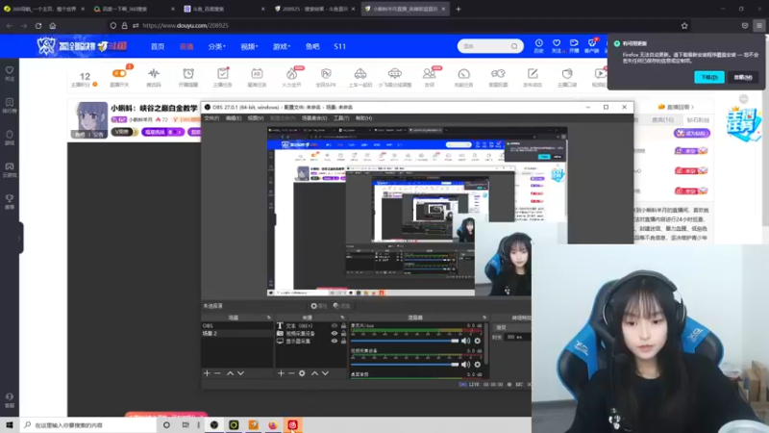Click the plus icon to add an OBS scene
This screenshot has height=433, width=769.
click(x=207, y=373)
